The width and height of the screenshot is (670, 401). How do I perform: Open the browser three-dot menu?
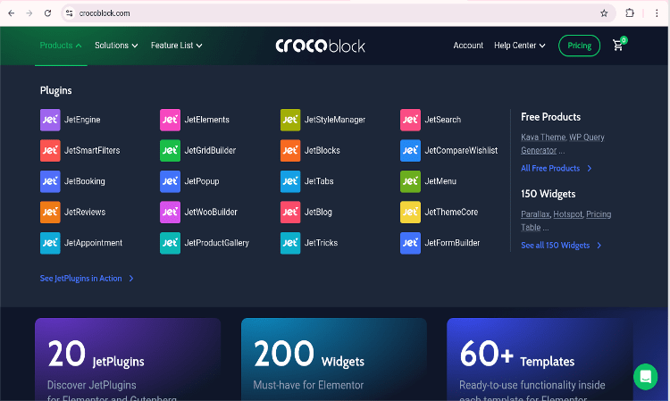coord(657,13)
